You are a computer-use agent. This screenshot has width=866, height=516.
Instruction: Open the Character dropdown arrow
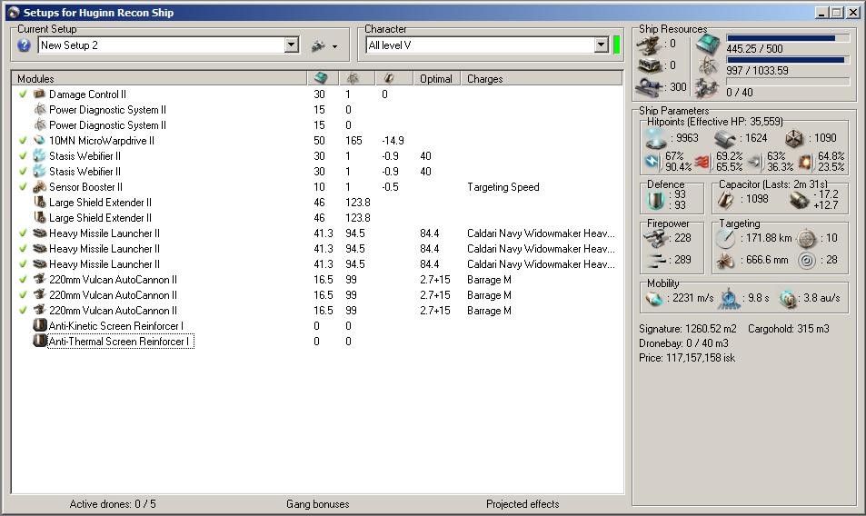point(602,45)
